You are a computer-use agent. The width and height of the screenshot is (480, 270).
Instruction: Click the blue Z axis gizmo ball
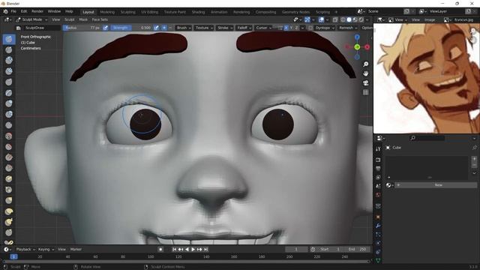point(357,37)
